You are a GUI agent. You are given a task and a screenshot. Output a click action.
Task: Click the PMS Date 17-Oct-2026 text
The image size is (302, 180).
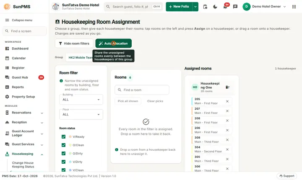coord(20,176)
